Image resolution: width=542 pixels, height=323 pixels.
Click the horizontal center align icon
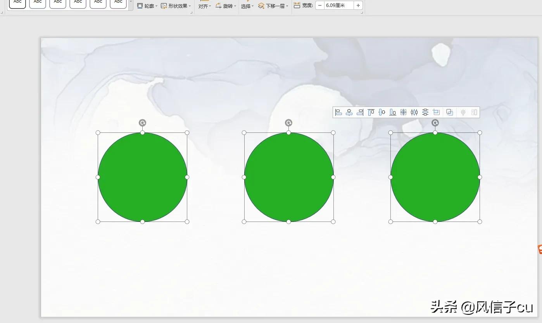[x=349, y=112]
